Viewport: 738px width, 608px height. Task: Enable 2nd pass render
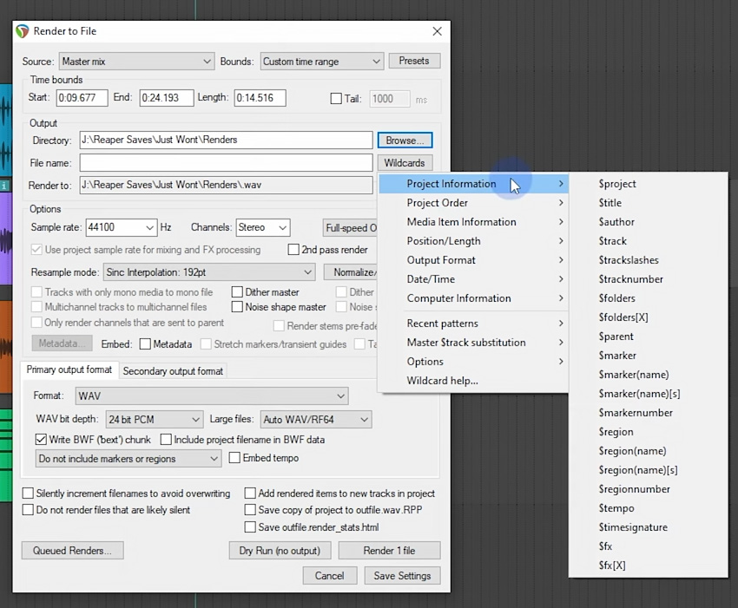[x=293, y=250]
